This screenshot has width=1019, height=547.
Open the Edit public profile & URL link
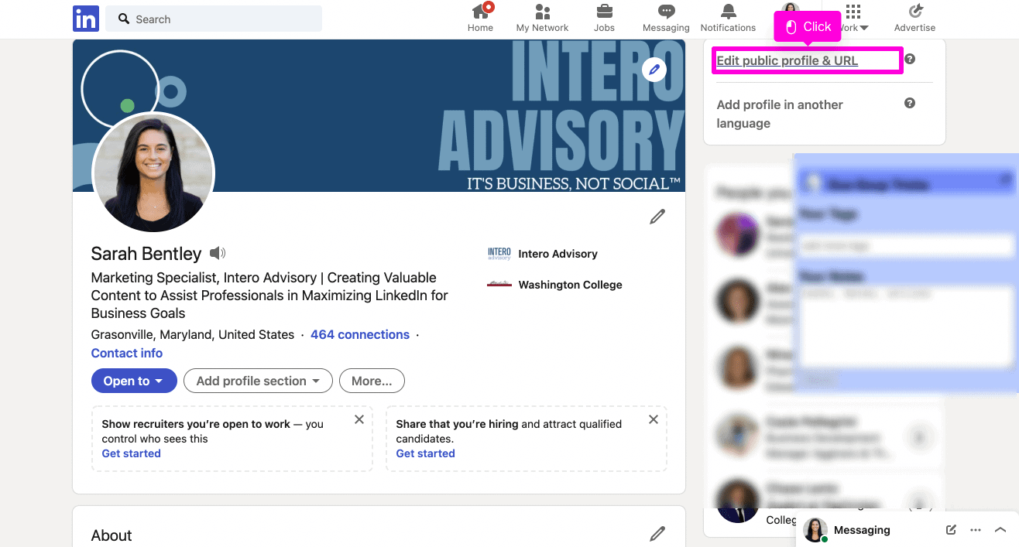point(787,60)
